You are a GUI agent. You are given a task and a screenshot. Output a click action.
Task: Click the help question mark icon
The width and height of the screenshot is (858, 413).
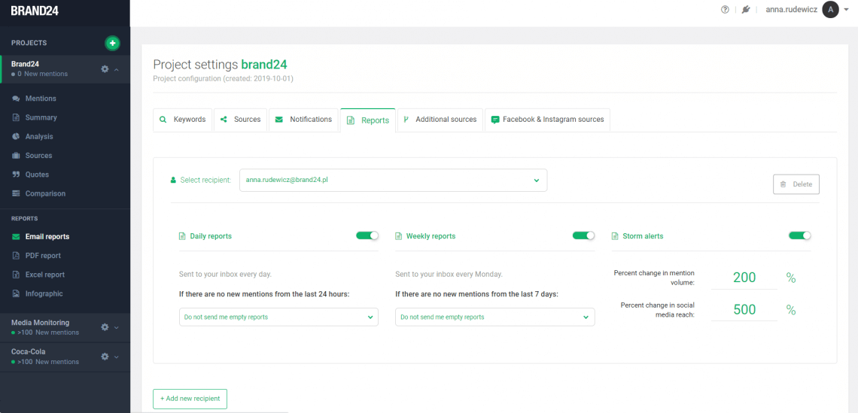725,10
